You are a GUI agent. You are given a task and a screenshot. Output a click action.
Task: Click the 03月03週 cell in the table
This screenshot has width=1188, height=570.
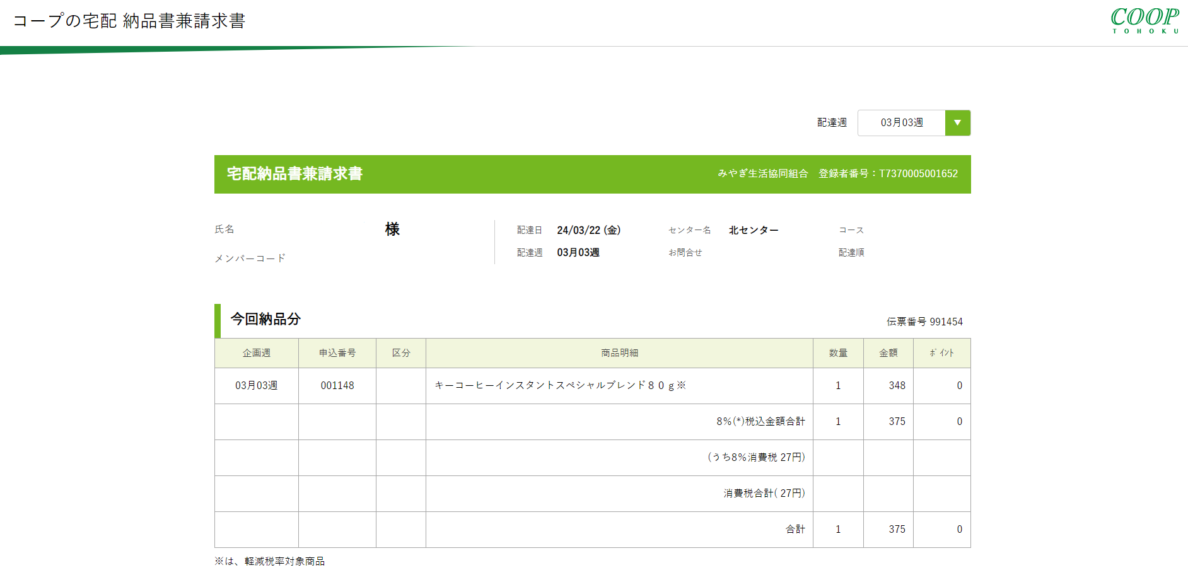click(x=257, y=386)
